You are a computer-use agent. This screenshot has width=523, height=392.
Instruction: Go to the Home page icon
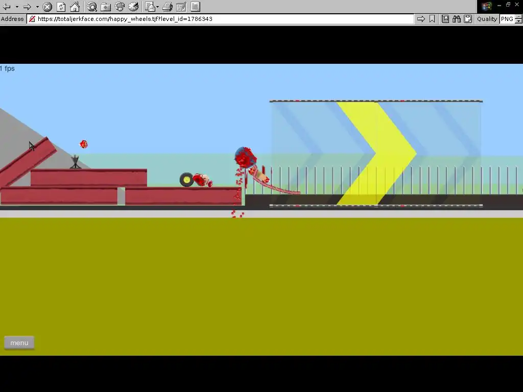click(75, 7)
